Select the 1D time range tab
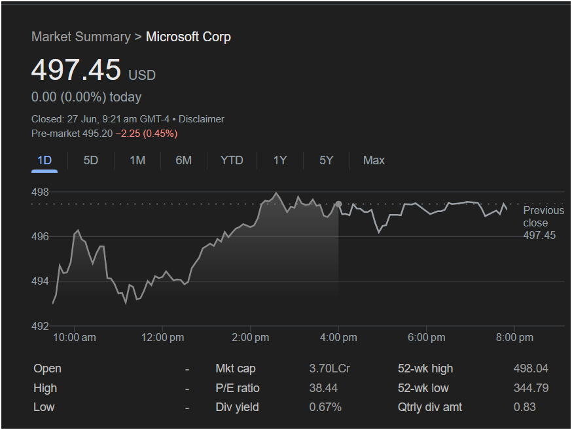The width and height of the screenshot is (572, 430). [x=45, y=160]
